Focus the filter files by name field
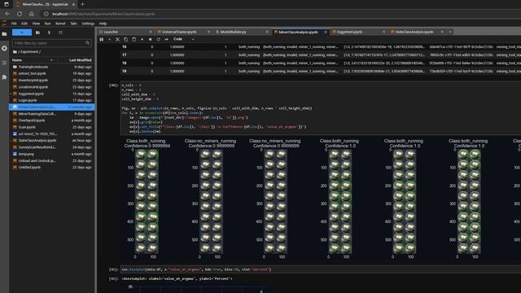Screen dimensions: 521x293 [x=51, y=43]
